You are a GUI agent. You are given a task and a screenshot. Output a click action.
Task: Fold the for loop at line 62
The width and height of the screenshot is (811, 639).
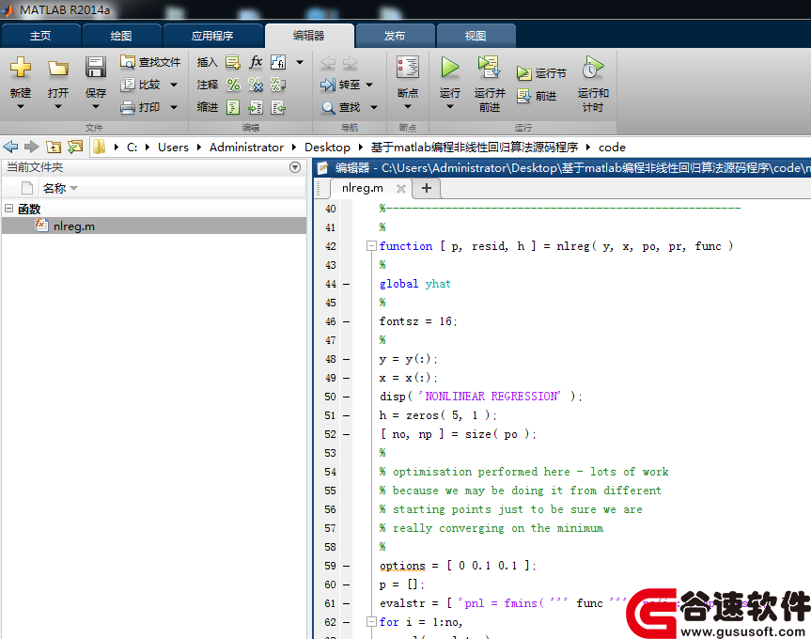click(371, 622)
